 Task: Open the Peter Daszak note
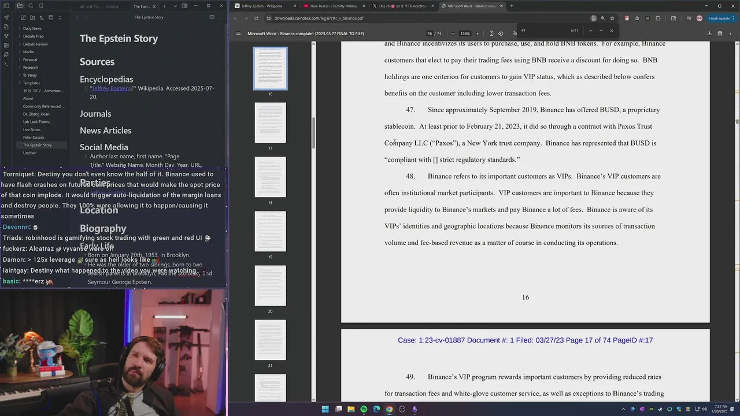(33, 138)
